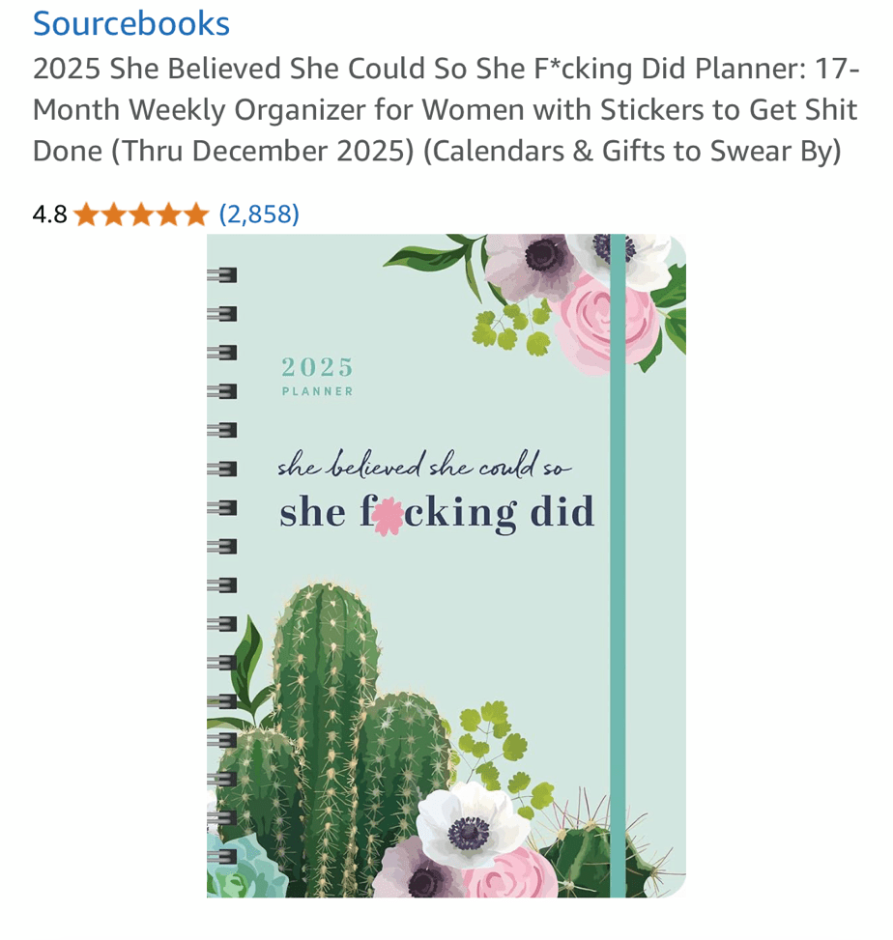Click the teal elastic band on planner
Viewport: 893px width, 940px height.
point(618,580)
